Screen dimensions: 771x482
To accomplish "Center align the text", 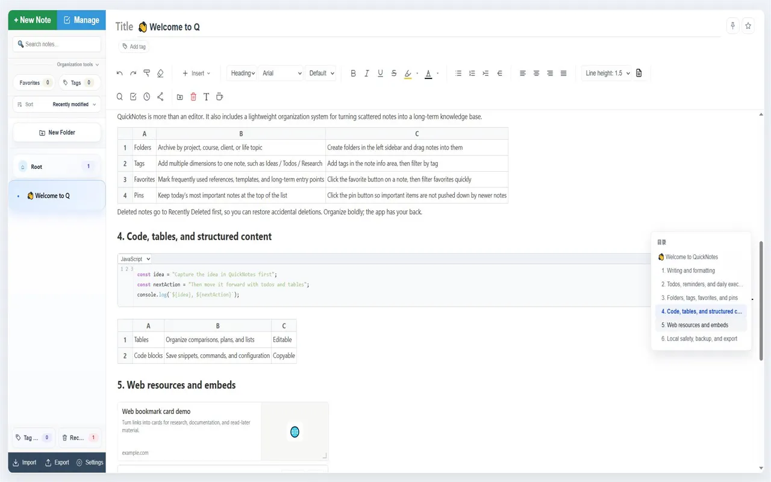I will [536, 74].
